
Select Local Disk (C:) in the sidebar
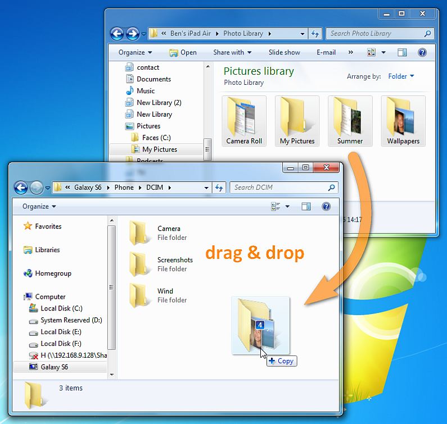coord(61,308)
